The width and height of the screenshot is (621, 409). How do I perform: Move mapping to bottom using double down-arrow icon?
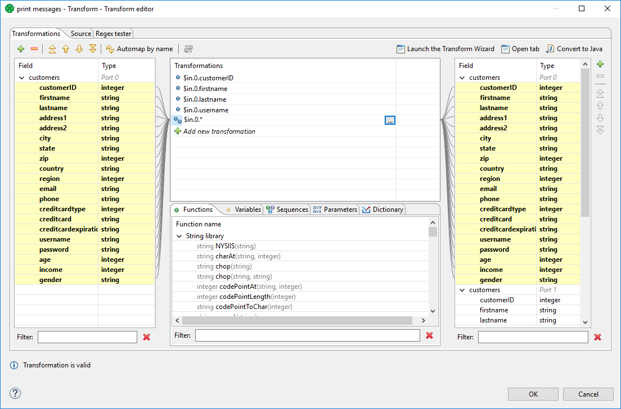(92, 48)
